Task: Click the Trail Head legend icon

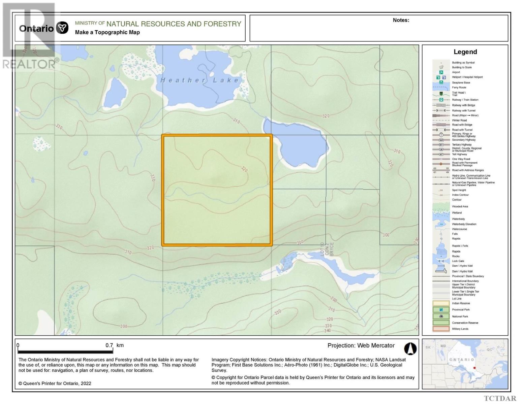Action: pos(441,94)
